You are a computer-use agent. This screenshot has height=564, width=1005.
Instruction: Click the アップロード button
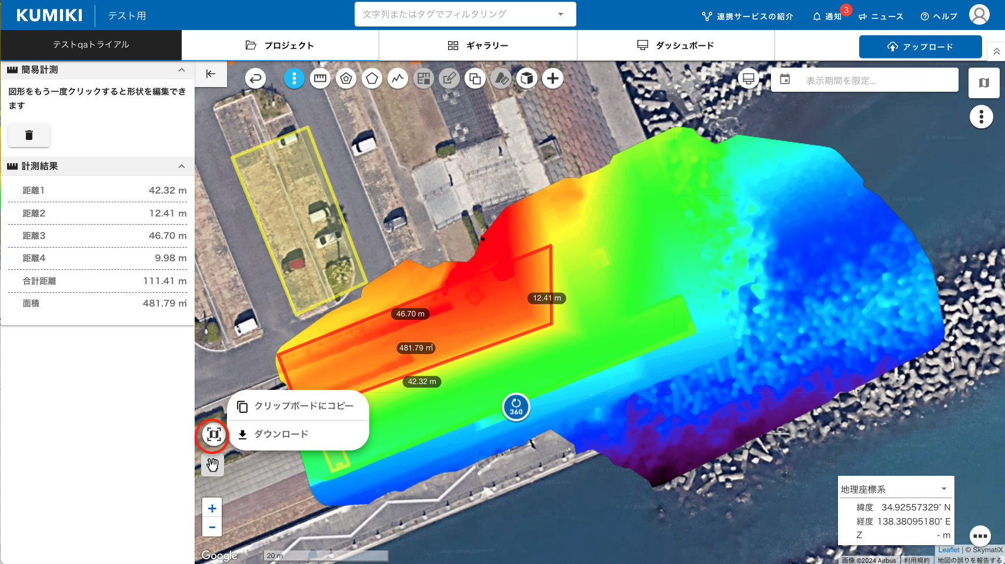920,47
